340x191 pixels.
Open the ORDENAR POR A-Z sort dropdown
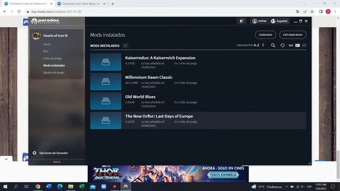250,45
